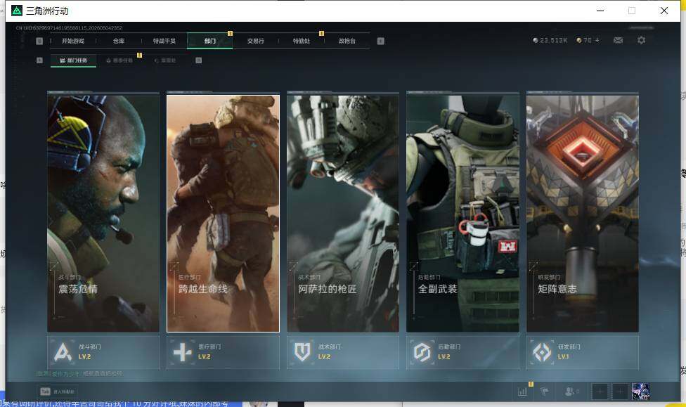The width and height of the screenshot is (686, 407).
Task: Click the gold coin icon beside 70
Action: (x=579, y=40)
